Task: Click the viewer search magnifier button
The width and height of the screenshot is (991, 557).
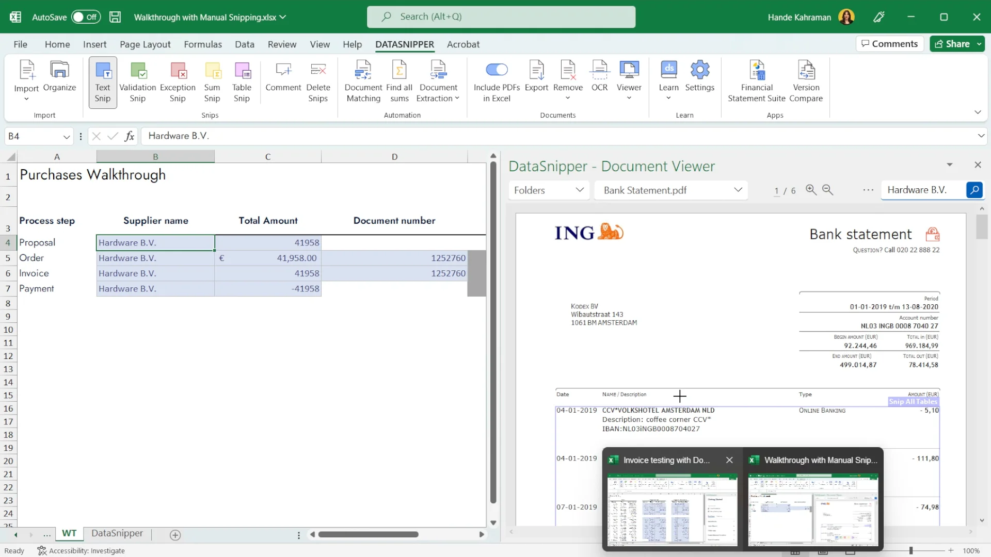Action: pyautogui.click(x=974, y=190)
